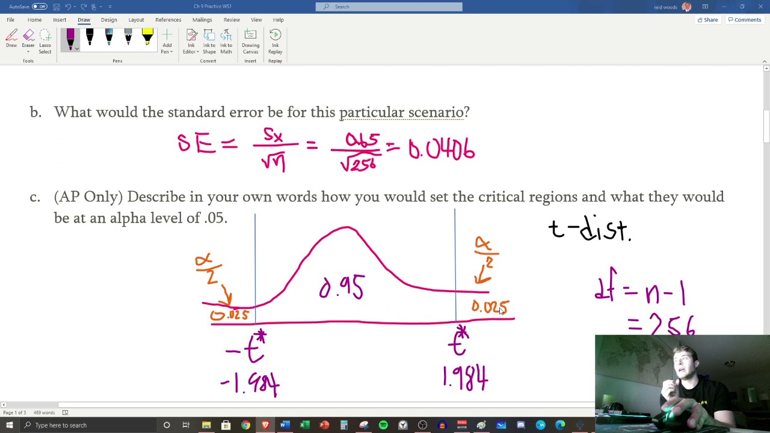The image size is (770, 433).
Task: Choose the magenta pen
Action: [70, 38]
